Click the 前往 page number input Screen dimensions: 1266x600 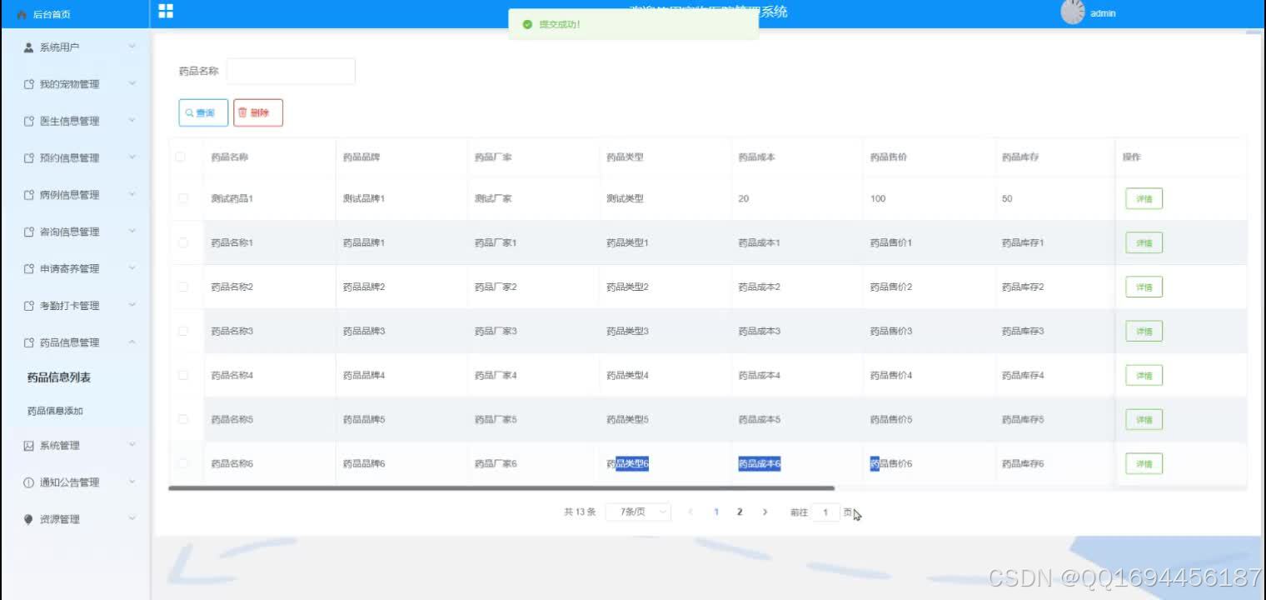pyautogui.click(x=825, y=512)
